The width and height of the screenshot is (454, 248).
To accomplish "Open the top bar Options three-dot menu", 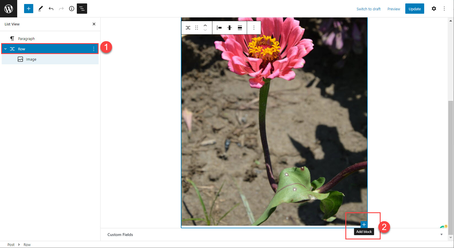I will pos(444,9).
